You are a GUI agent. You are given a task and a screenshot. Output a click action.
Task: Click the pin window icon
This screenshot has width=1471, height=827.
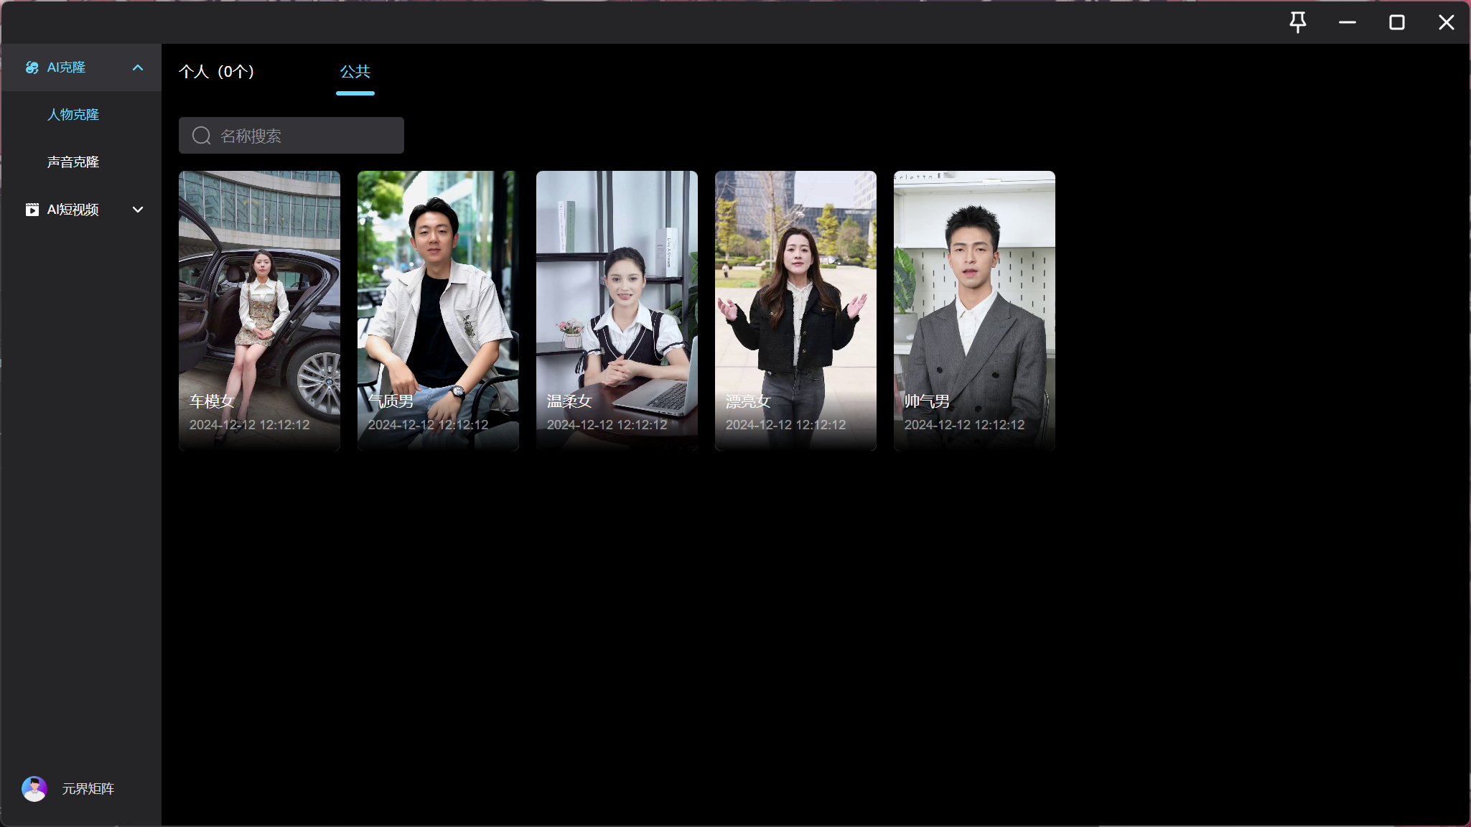(x=1297, y=22)
